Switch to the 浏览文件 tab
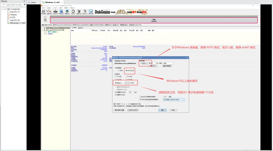Screen dimensions: 273x151 click(80, 28)
